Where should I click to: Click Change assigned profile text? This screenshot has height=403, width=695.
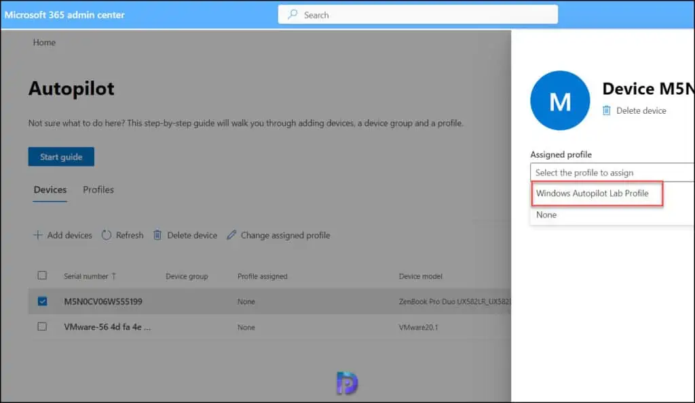tap(286, 235)
